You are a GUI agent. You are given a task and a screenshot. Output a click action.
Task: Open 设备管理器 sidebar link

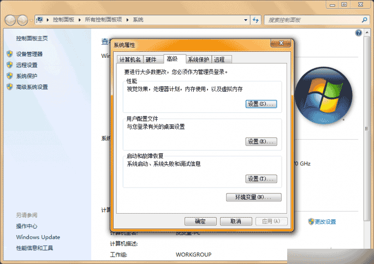tap(29, 54)
